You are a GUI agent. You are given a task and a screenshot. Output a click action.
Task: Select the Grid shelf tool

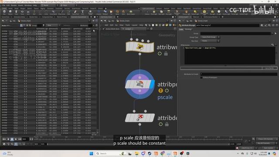28,12
